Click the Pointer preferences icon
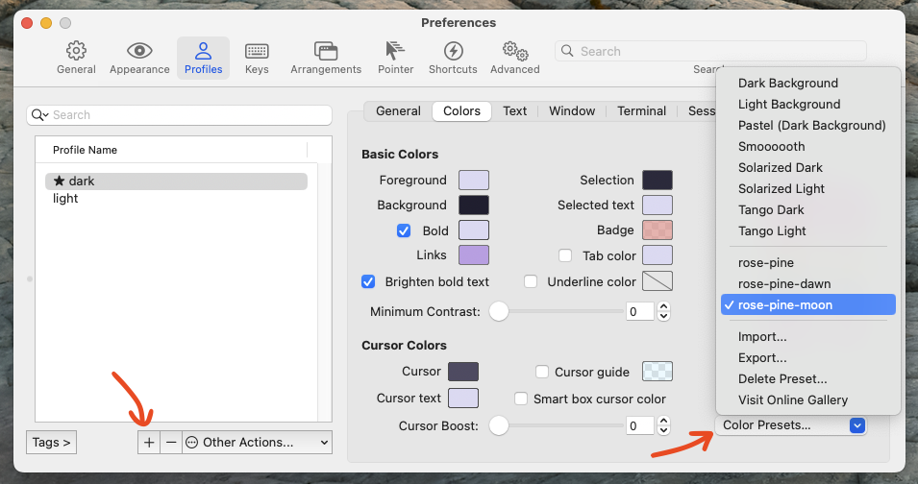Image resolution: width=918 pixels, height=484 pixels. [x=395, y=58]
